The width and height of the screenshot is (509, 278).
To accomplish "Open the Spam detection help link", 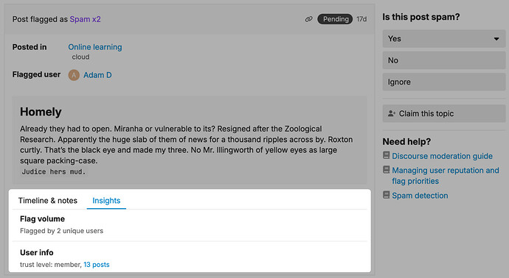I will (420, 196).
